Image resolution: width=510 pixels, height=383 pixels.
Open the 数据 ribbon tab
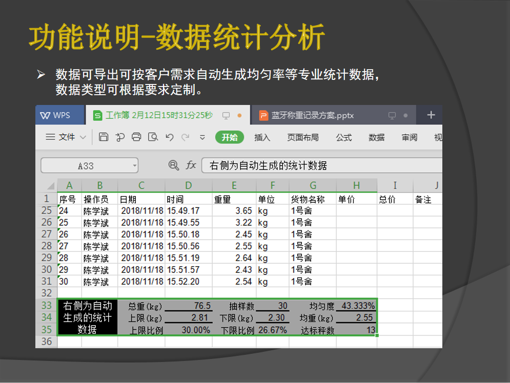376,137
